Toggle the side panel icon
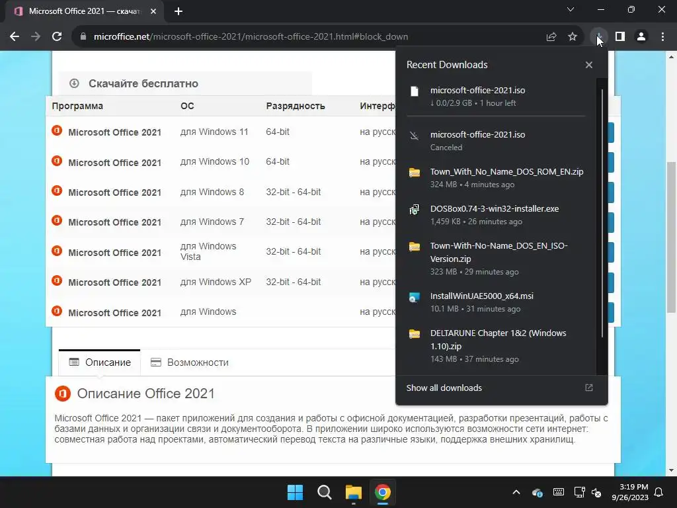This screenshot has width=677, height=508. pos(620,37)
